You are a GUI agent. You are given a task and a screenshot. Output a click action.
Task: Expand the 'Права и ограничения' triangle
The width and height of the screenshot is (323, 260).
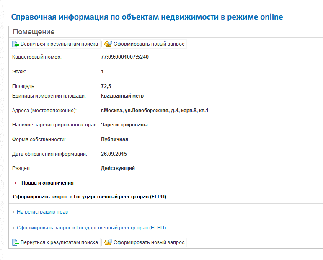click(x=16, y=183)
